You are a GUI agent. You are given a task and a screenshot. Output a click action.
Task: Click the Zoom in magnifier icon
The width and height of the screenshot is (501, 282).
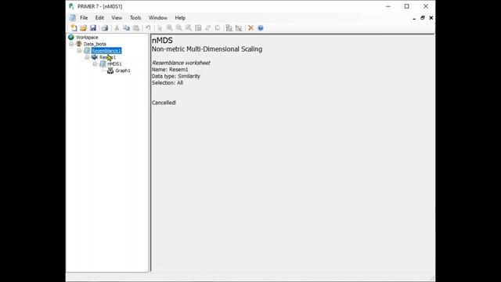click(169, 28)
